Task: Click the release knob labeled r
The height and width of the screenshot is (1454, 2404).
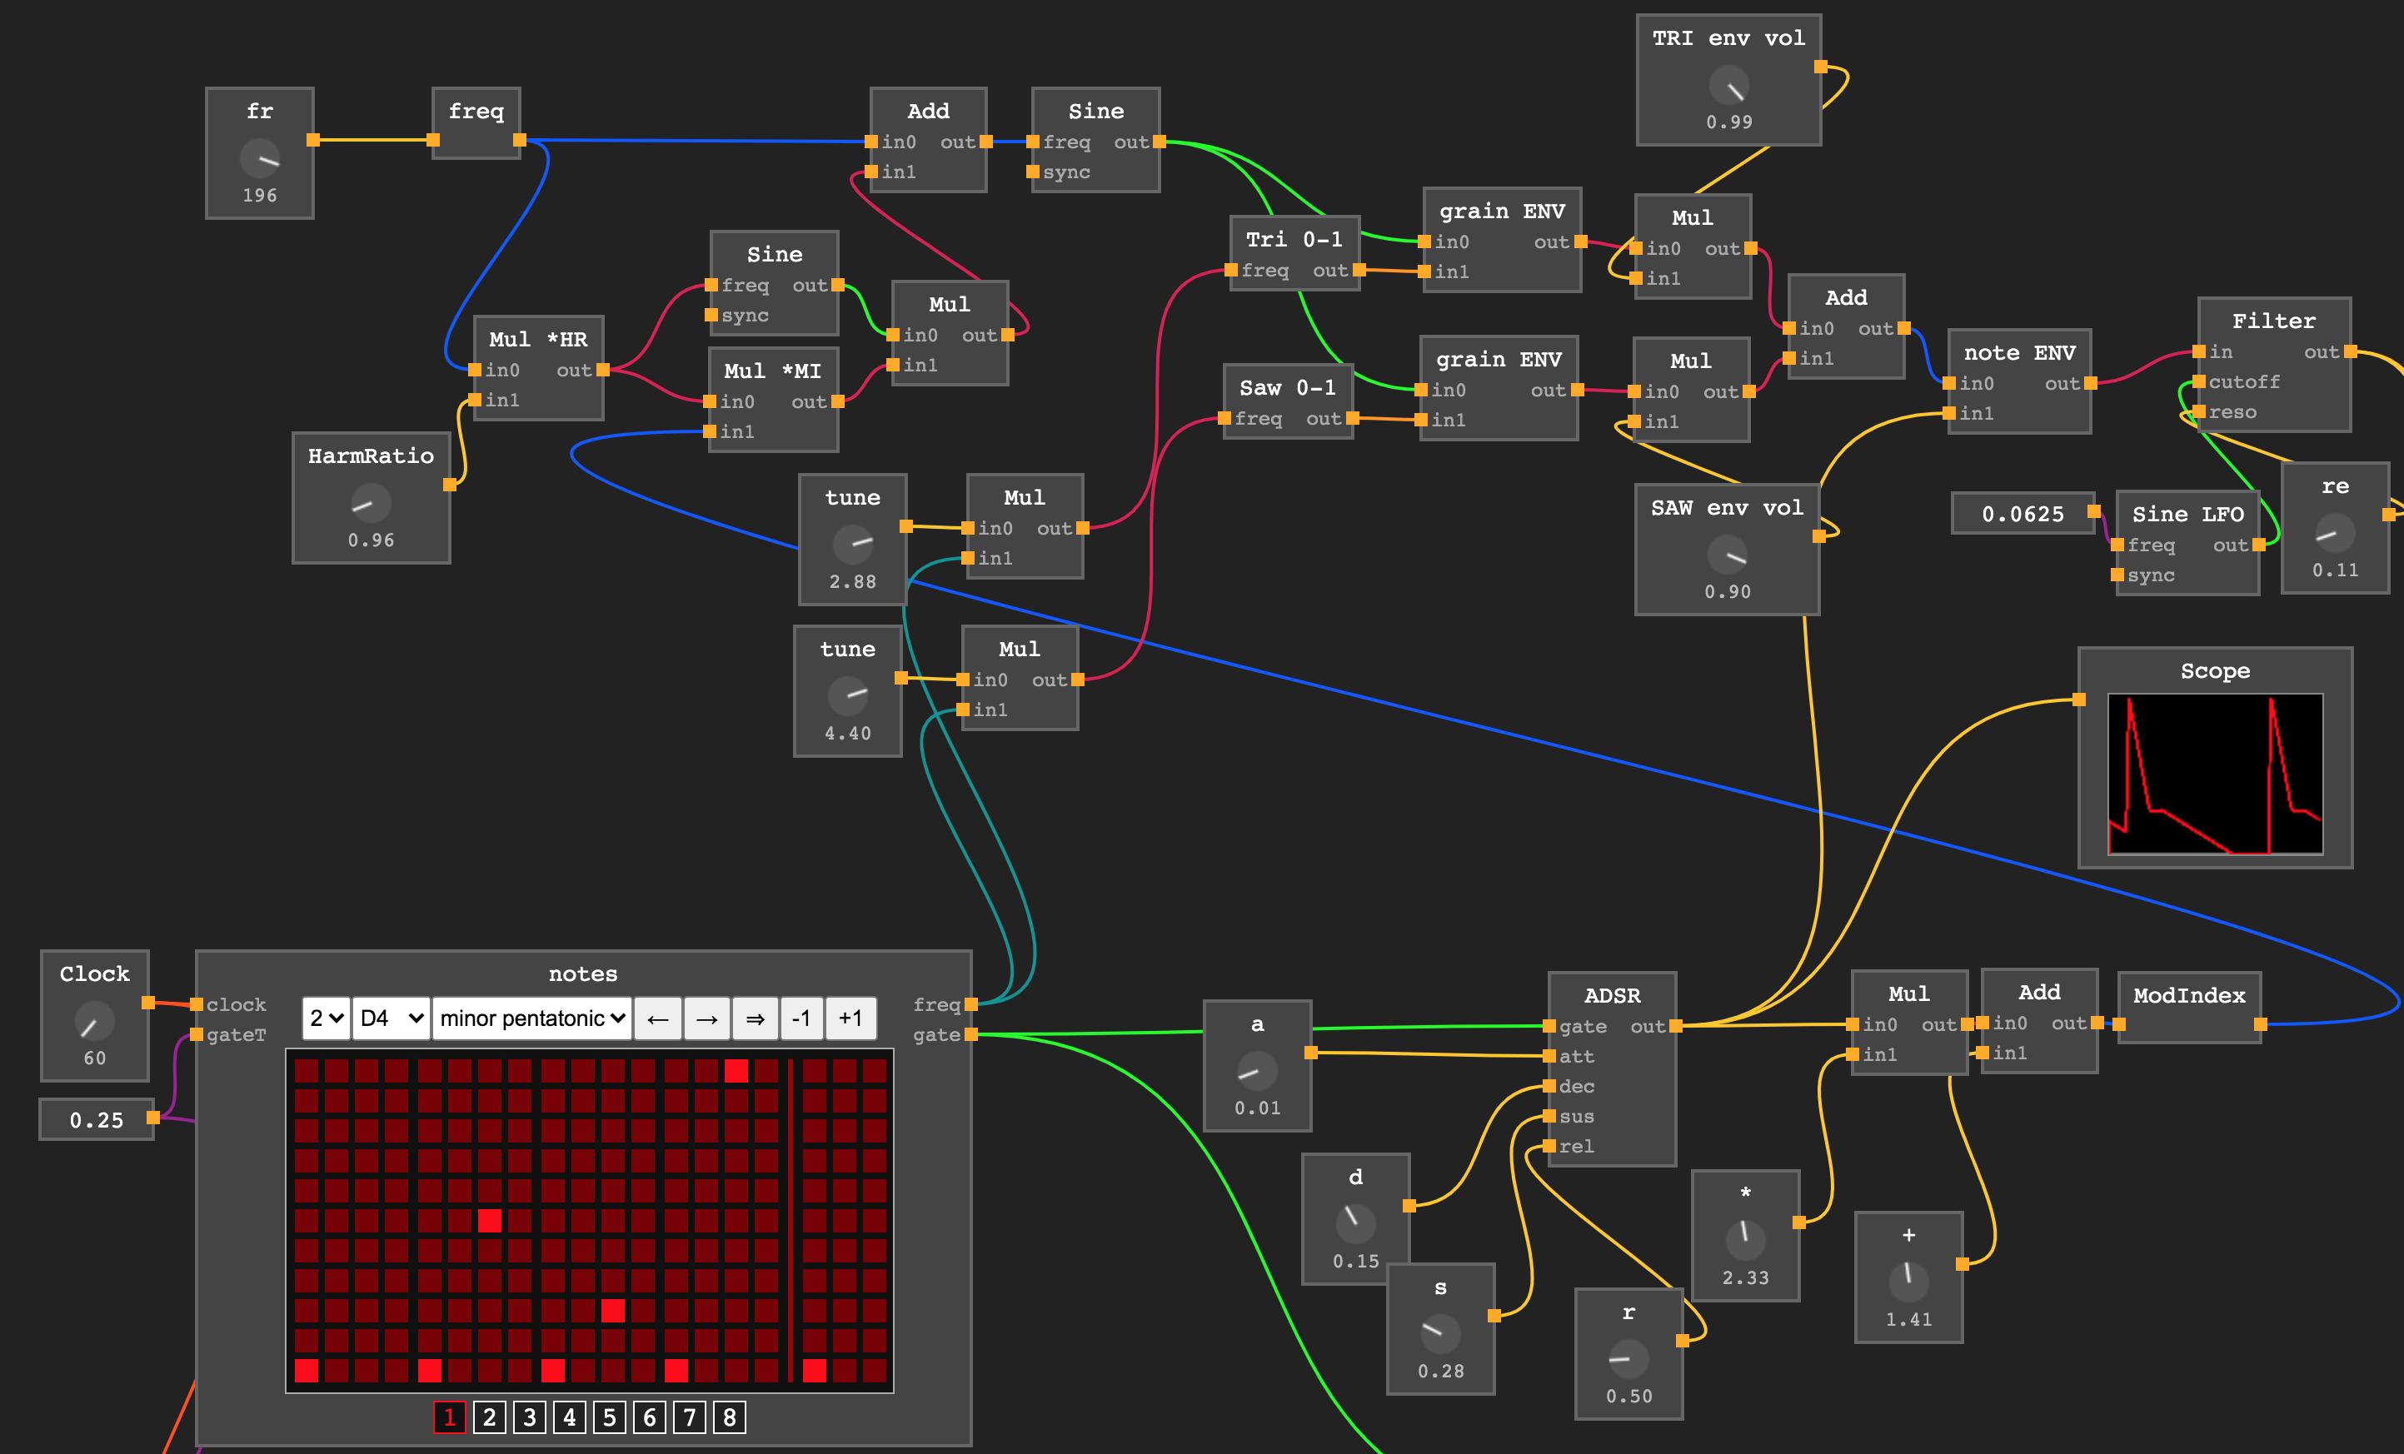Action: [1628, 1359]
